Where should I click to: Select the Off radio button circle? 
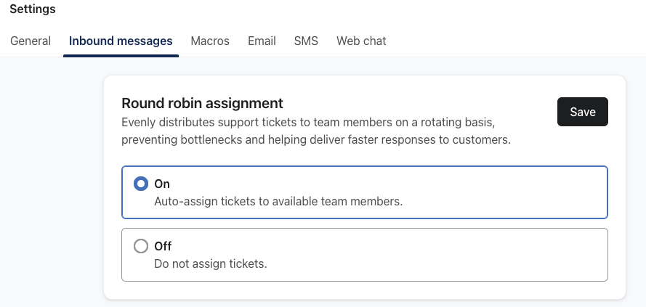[x=141, y=247]
